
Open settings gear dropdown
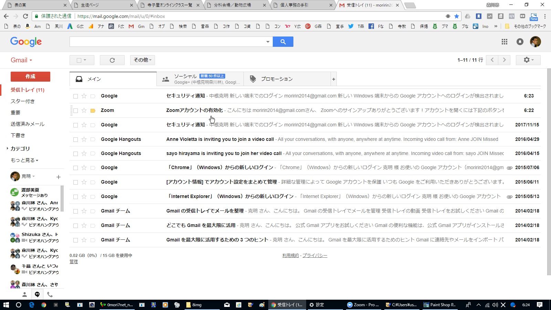528,60
